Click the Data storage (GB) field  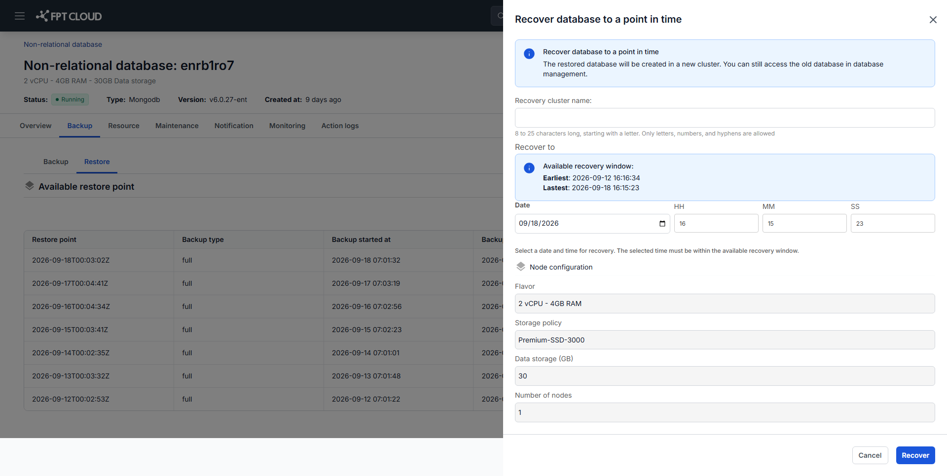[x=725, y=376]
